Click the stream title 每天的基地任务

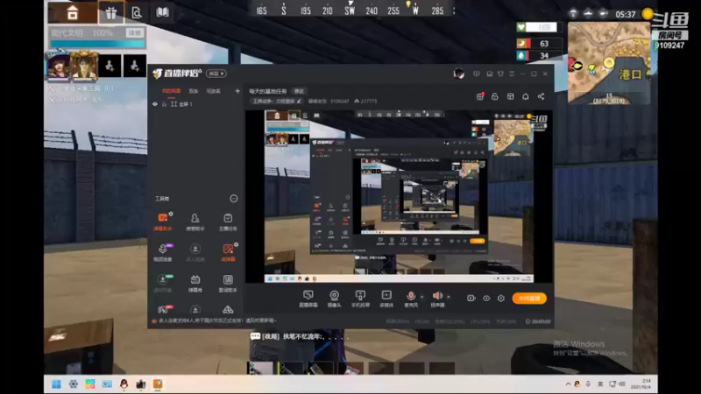[268, 91]
